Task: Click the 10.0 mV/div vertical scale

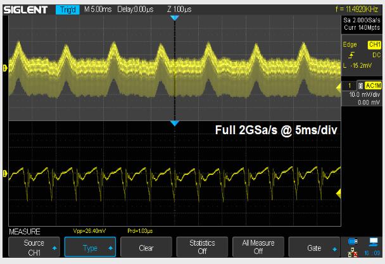Action: [364, 94]
